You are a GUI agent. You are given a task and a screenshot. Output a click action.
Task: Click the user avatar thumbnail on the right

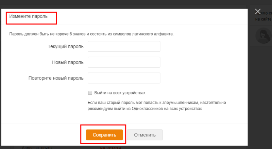[263, 36]
